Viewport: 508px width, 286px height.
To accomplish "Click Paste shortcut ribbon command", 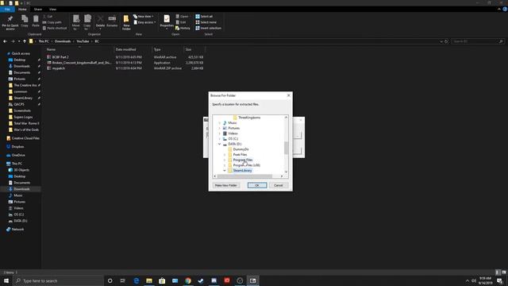I will [55, 29].
